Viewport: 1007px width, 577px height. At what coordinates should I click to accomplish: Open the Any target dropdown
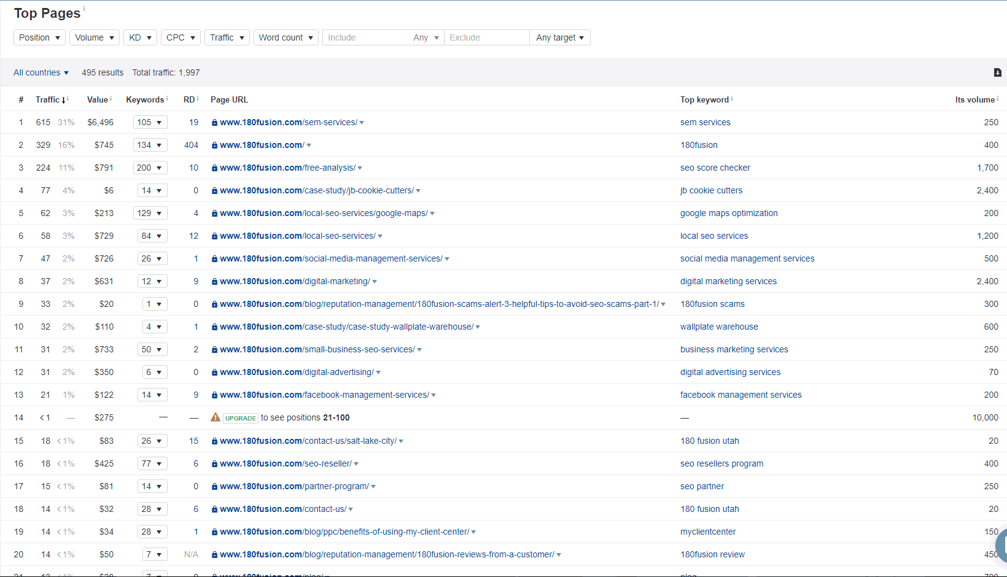[559, 37]
